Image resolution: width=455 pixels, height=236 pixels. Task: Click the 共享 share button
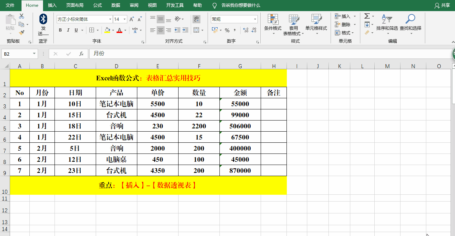[x=442, y=5]
